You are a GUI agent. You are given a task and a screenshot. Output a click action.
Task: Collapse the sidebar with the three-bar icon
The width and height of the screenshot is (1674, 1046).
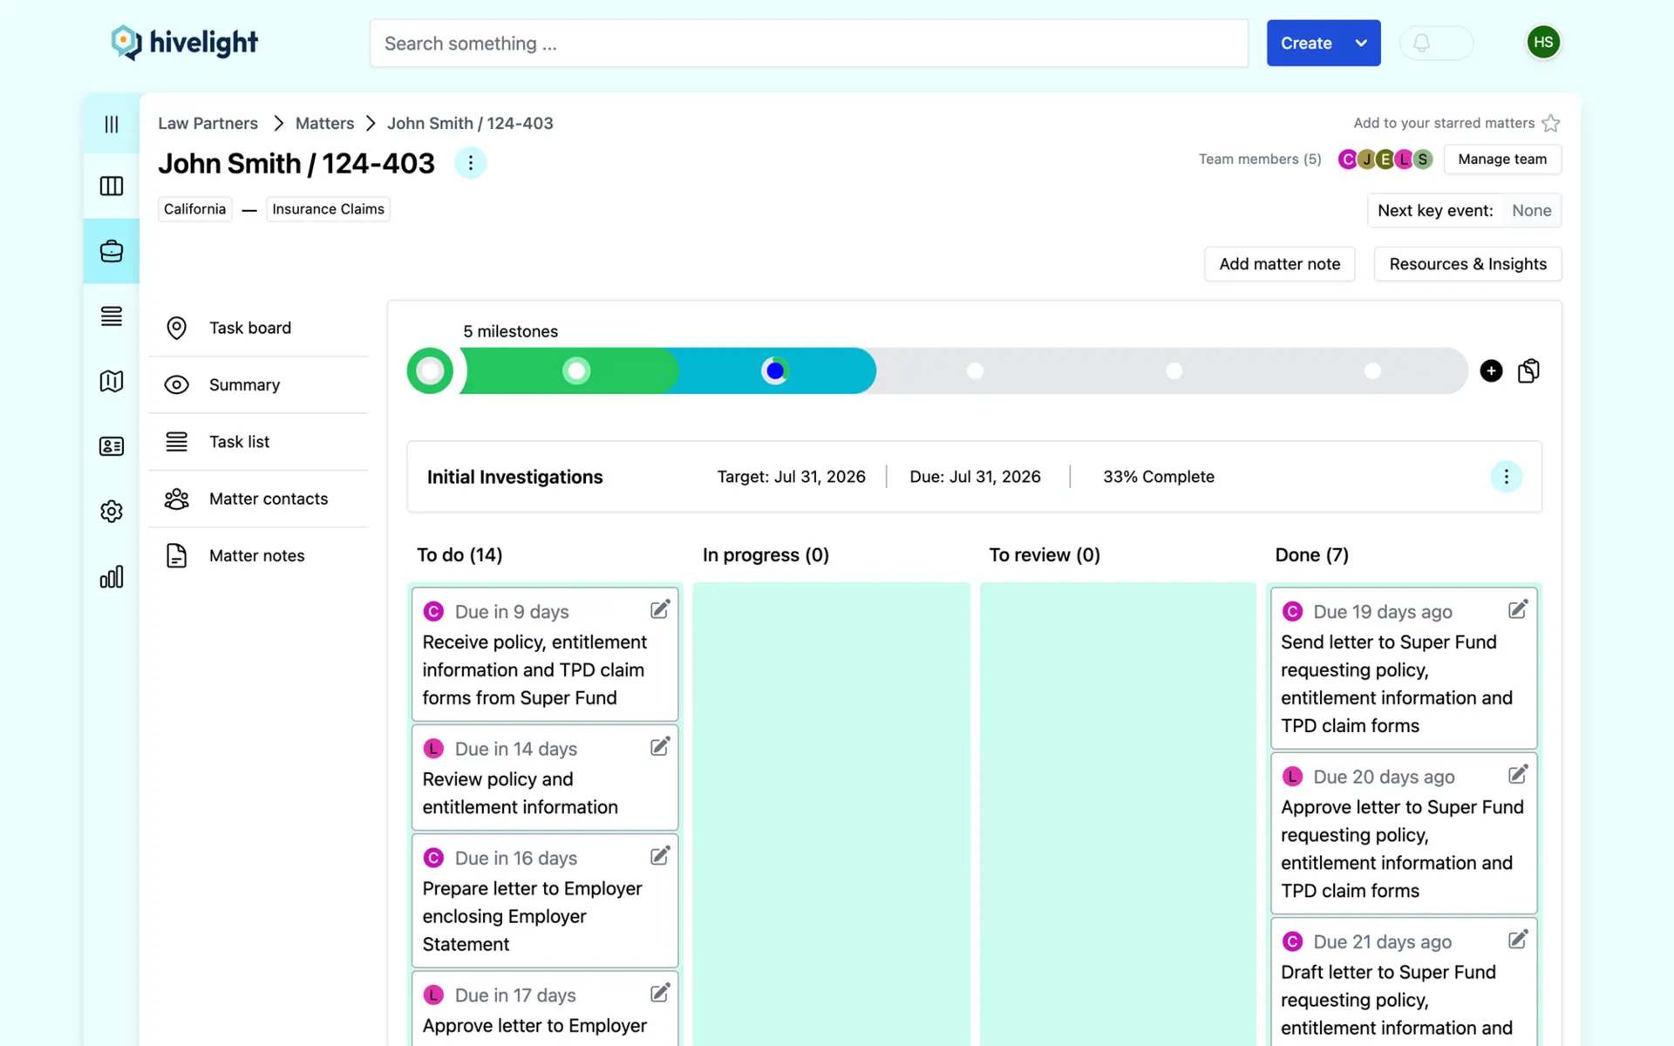click(x=112, y=124)
